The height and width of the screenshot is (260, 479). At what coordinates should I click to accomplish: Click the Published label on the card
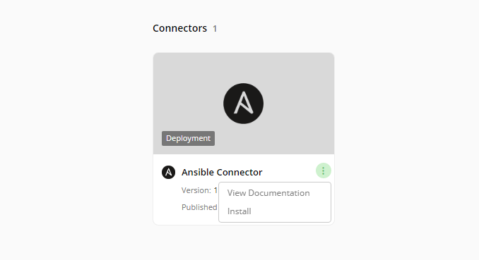[x=199, y=207]
